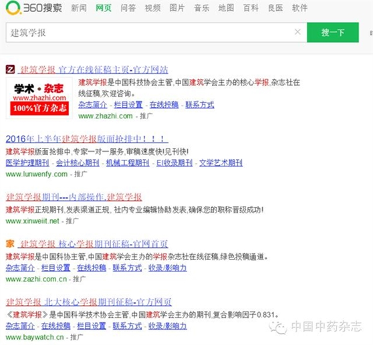
Task: Click the www.lunwenfy.com URL text
Action: [x=37, y=174]
